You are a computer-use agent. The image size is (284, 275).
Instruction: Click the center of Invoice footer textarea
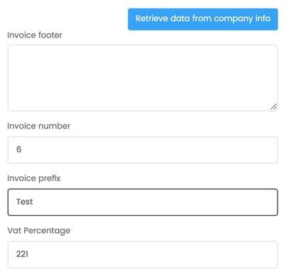pos(143,78)
